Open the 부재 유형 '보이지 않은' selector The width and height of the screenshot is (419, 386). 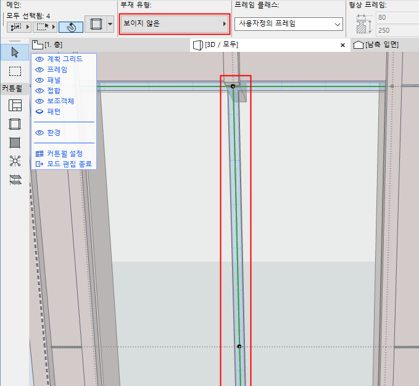175,24
